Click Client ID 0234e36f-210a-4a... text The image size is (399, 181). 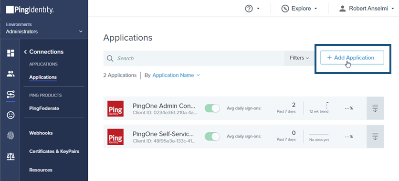165,113
